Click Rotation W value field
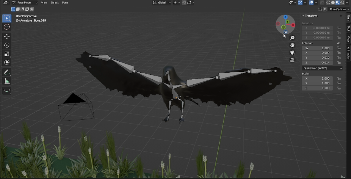The image size is (351, 179). [317, 48]
